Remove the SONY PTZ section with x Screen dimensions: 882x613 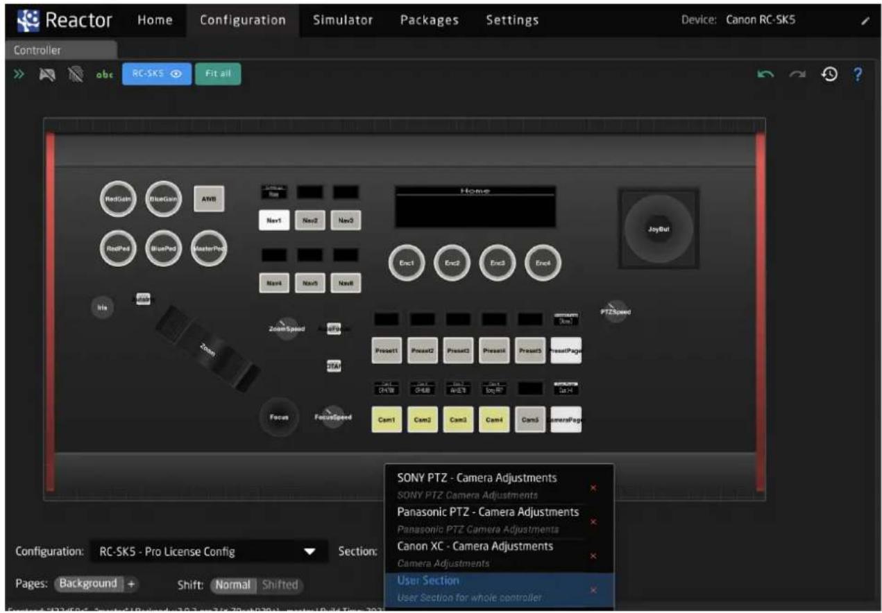(x=593, y=487)
